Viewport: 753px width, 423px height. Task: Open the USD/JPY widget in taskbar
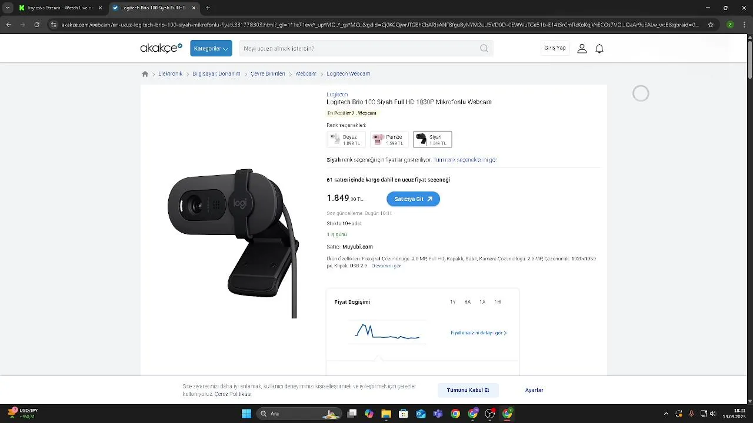click(x=22, y=414)
